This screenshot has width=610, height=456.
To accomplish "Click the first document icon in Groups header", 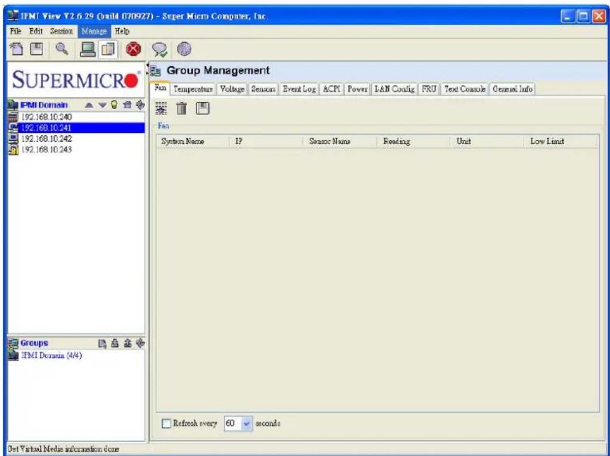I will pyautogui.click(x=102, y=343).
